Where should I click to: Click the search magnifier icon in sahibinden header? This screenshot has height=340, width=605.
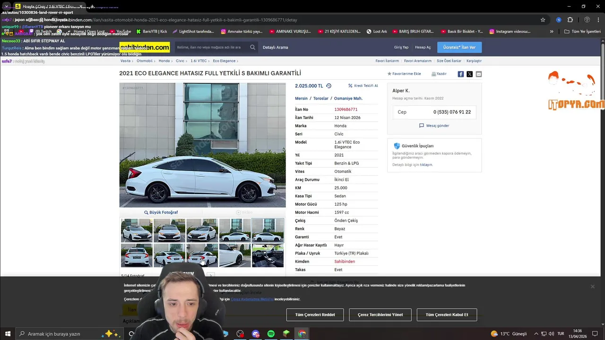click(252, 47)
